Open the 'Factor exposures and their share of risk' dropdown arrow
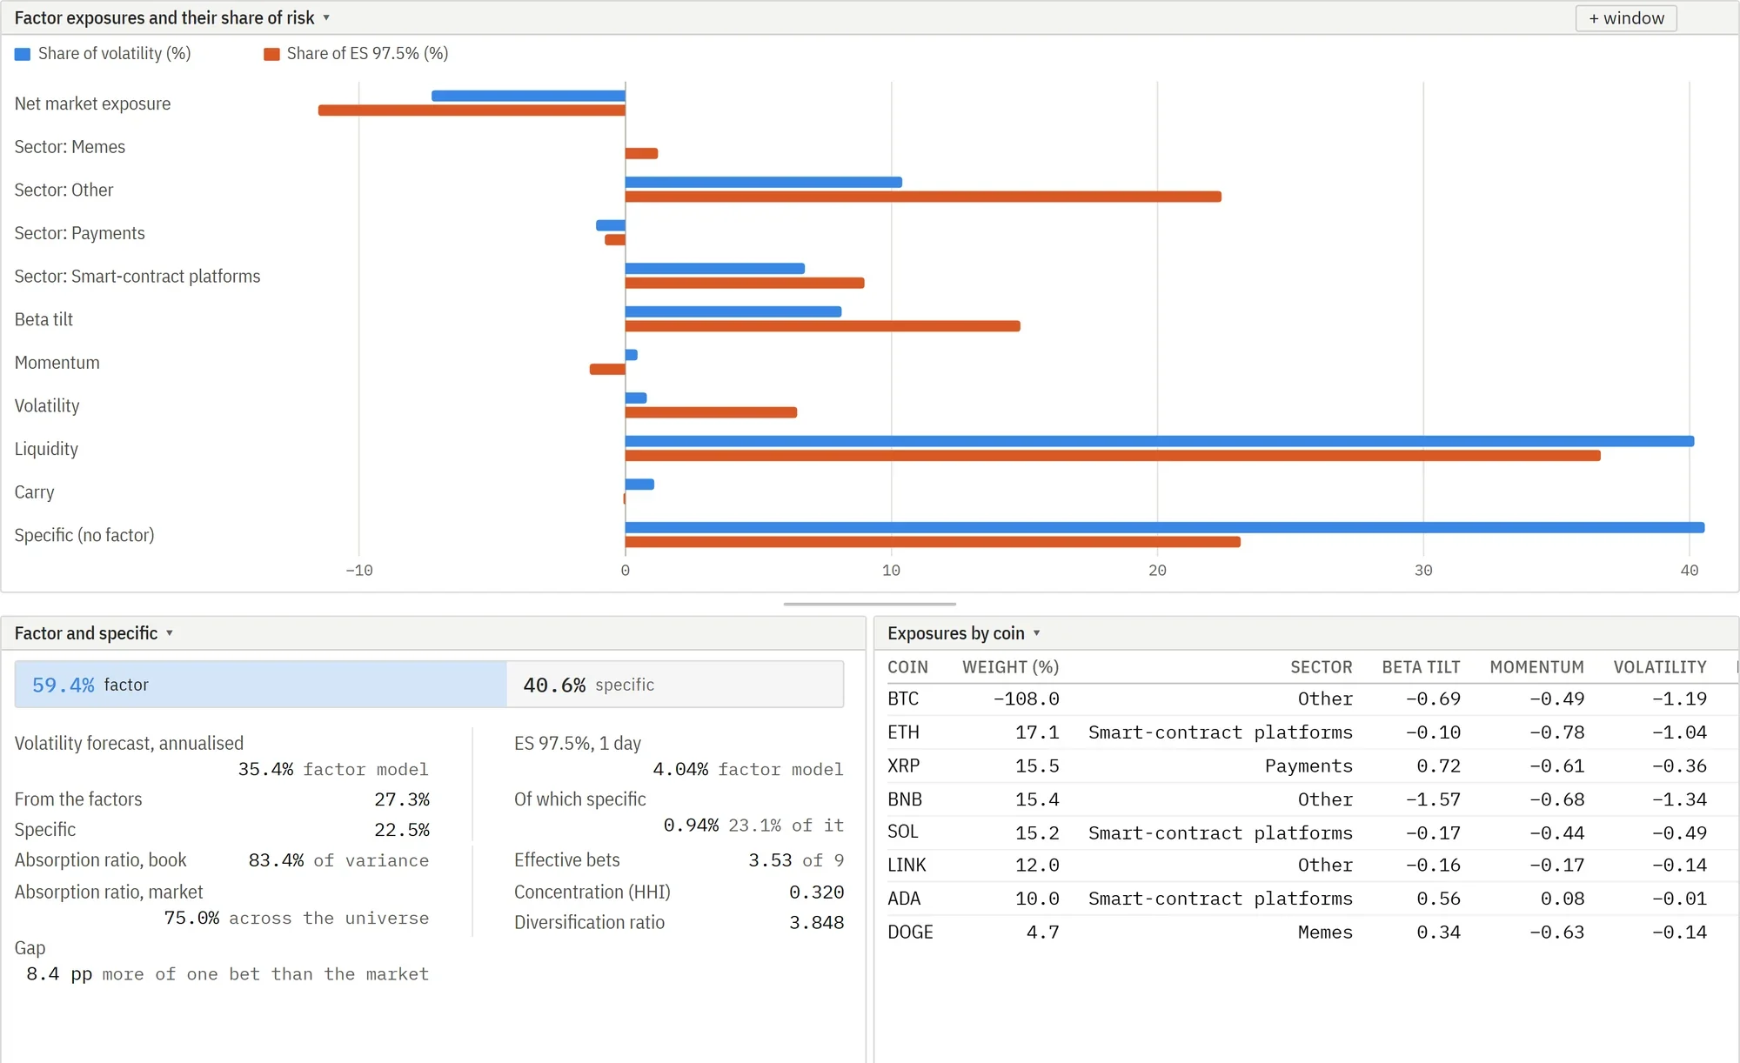Image resolution: width=1740 pixels, height=1063 pixels. pyautogui.click(x=326, y=17)
